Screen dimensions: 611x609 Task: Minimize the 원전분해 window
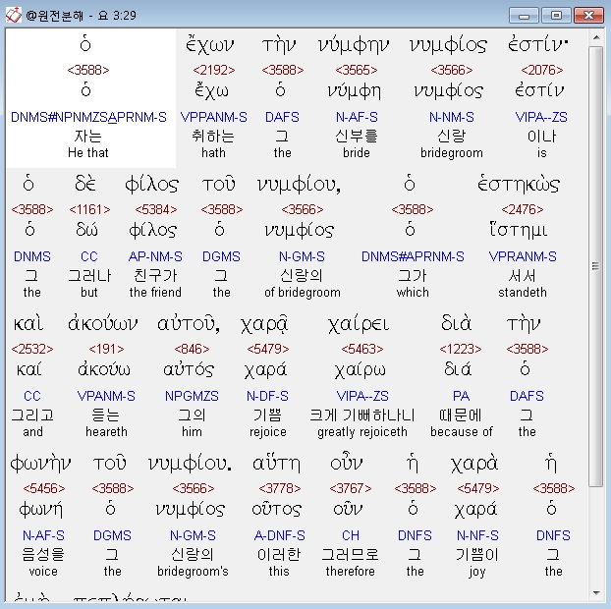(x=524, y=16)
